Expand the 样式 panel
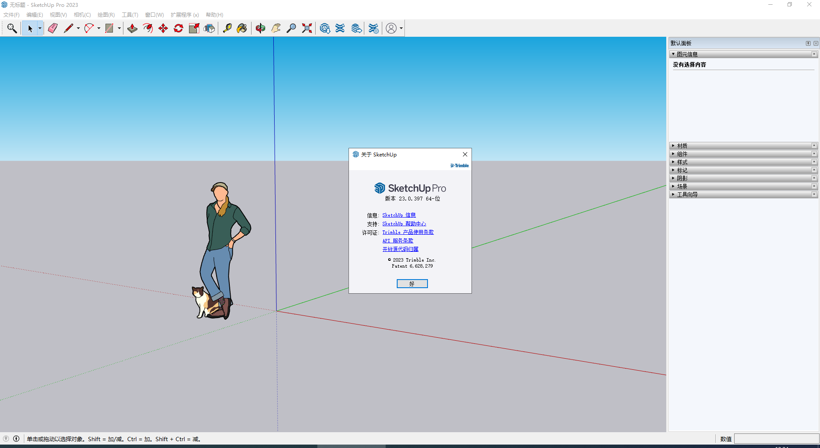The image size is (820, 448). 743,162
